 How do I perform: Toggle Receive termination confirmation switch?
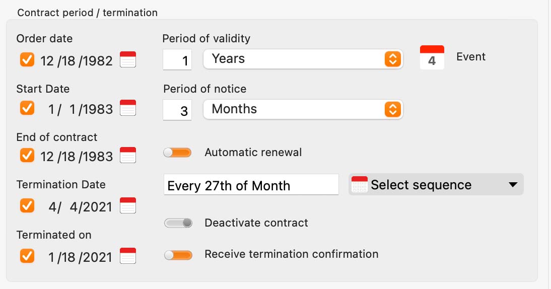(x=178, y=255)
